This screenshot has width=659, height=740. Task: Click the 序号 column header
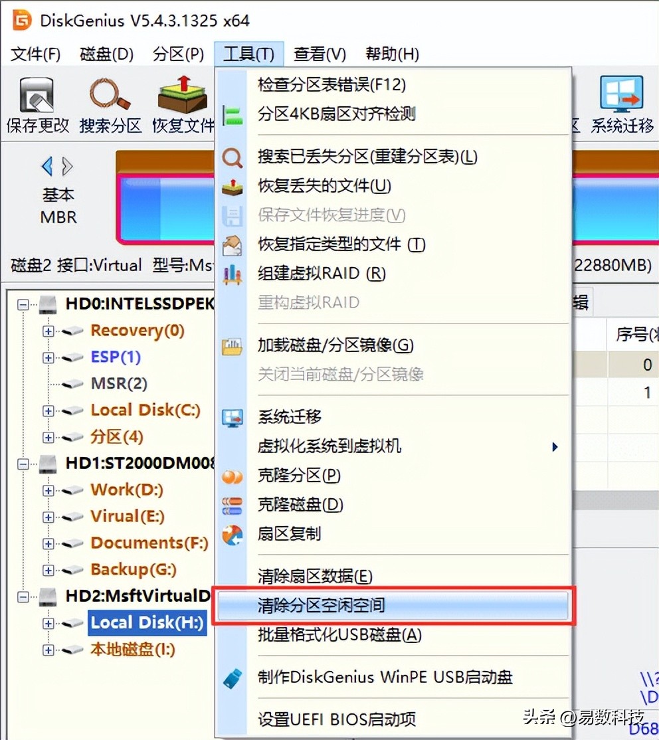coord(635,335)
